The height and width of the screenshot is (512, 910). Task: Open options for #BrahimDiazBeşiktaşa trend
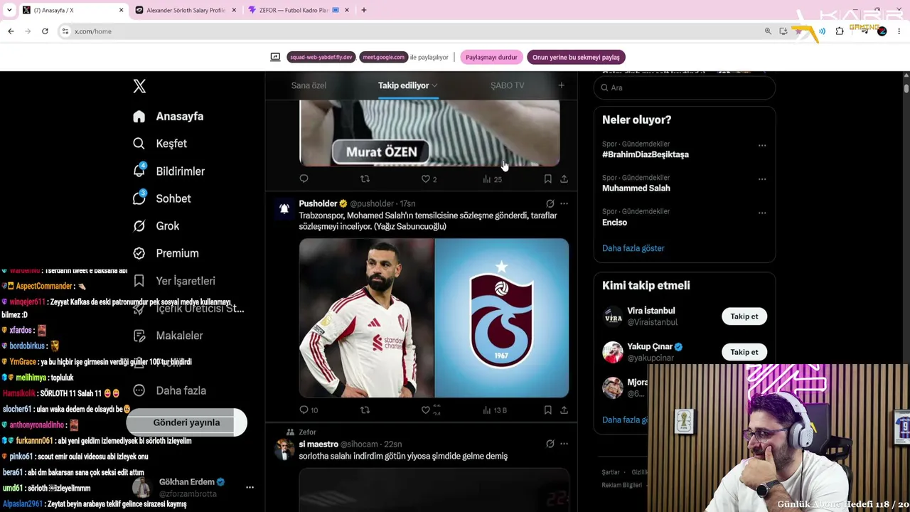(x=762, y=145)
